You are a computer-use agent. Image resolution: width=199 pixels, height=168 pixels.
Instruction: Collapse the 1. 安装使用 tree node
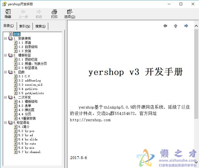[x=5, y=38]
